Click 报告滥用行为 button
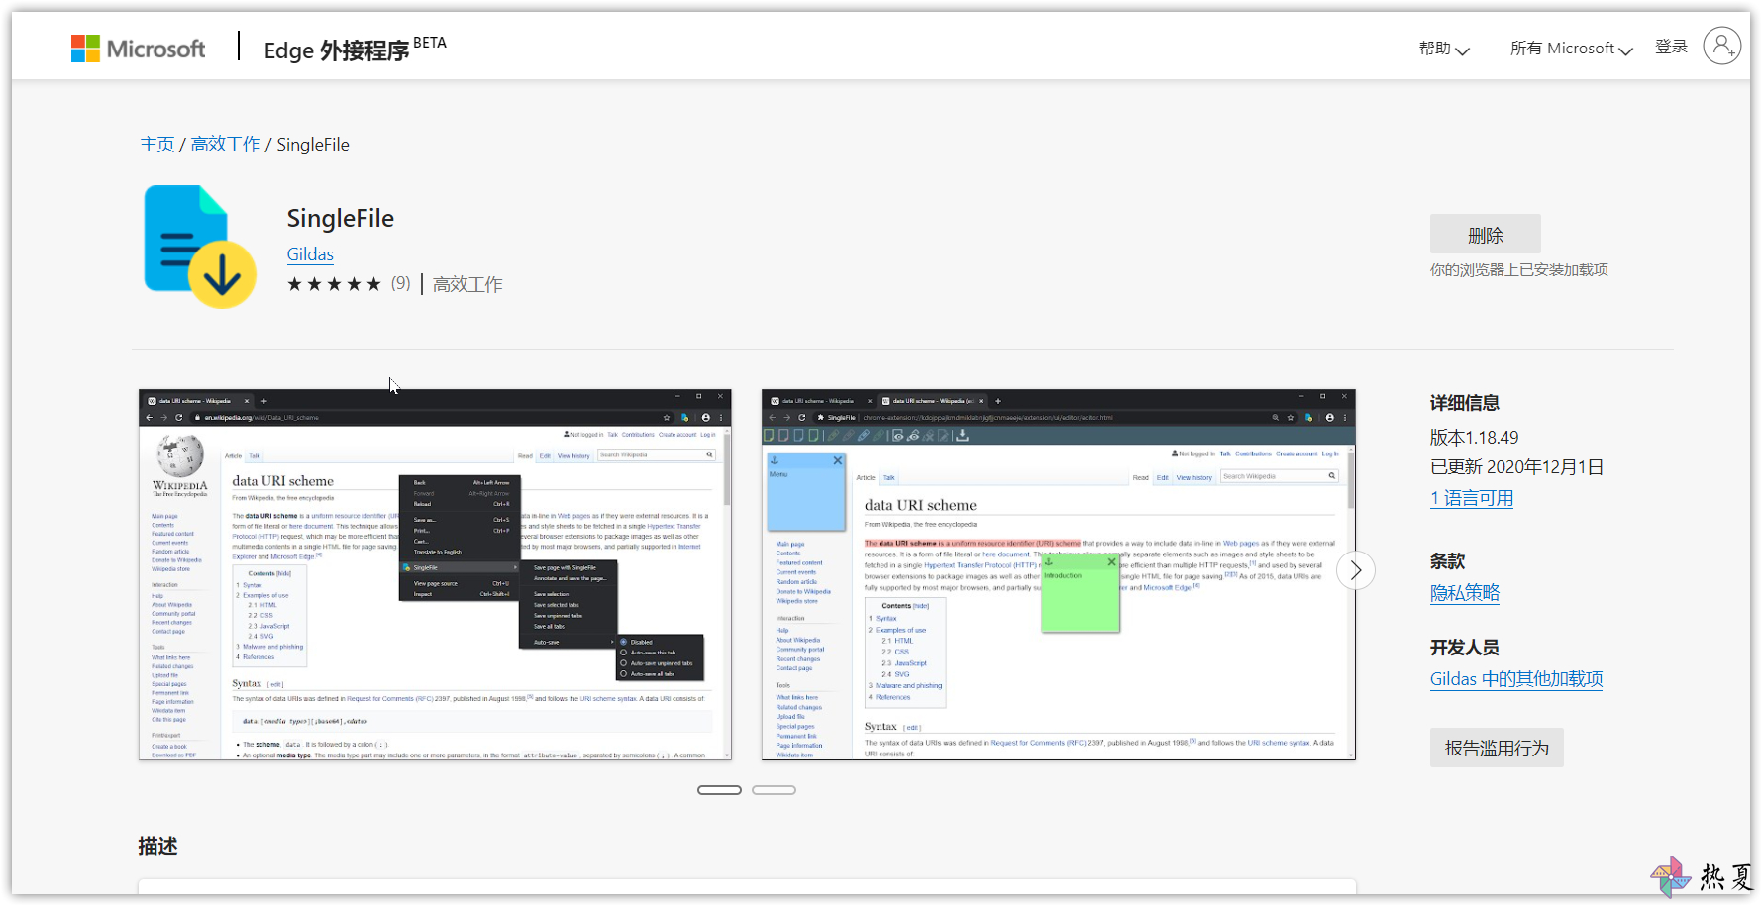The width and height of the screenshot is (1762, 906). pos(1496,748)
